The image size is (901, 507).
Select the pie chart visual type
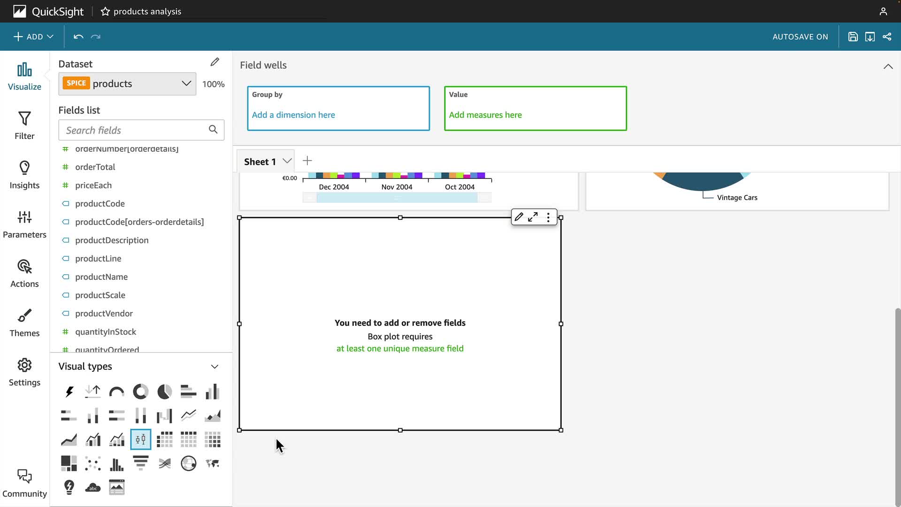pos(164,392)
